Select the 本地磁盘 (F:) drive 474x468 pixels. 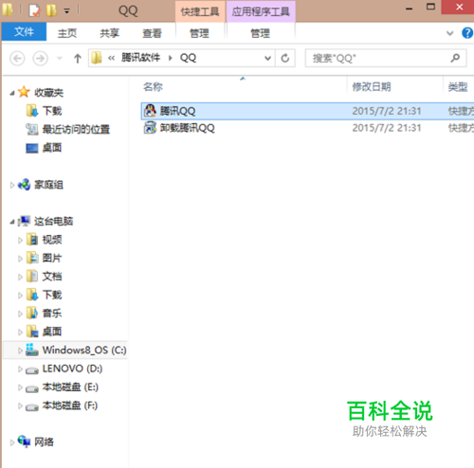(x=70, y=405)
